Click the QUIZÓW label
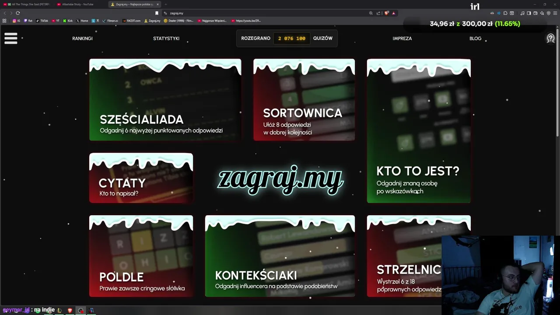Screen dimensions: 560x315 click(323, 38)
